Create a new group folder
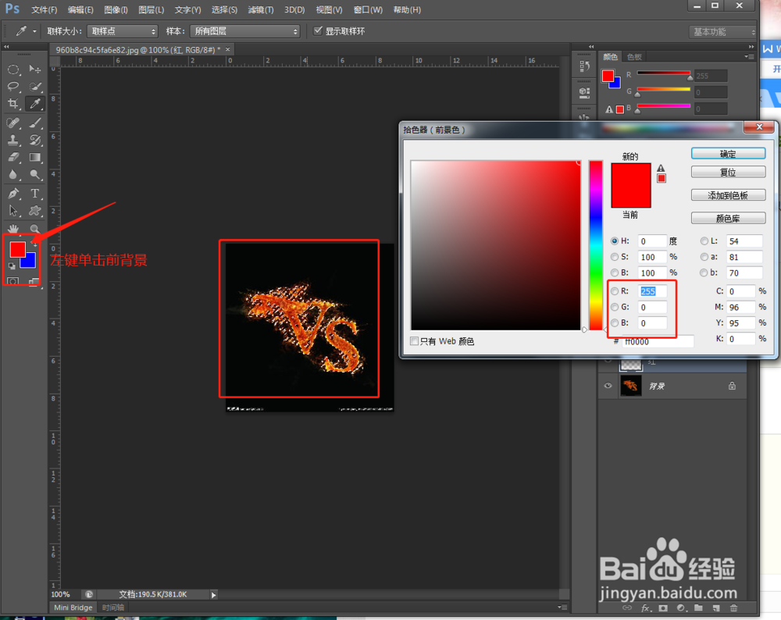This screenshot has height=620, width=781. pos(698,608)
